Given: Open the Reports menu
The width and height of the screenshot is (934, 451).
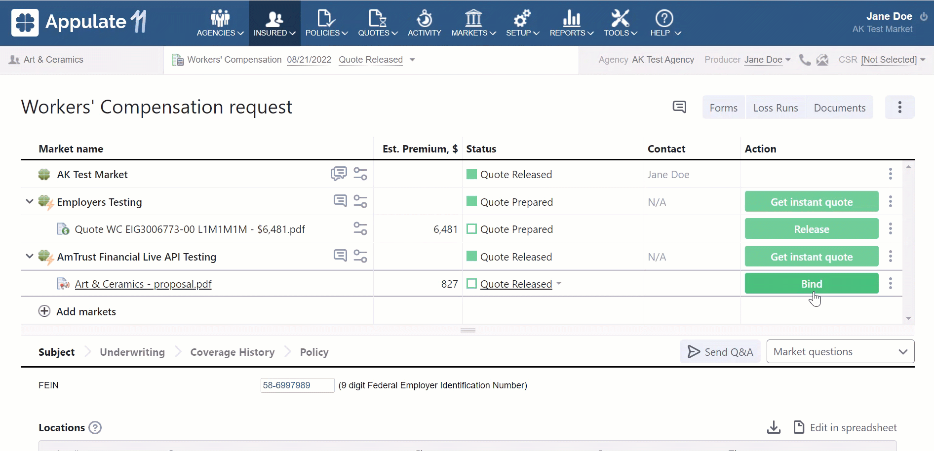Looking at the screenshot, I should point(572,23).
